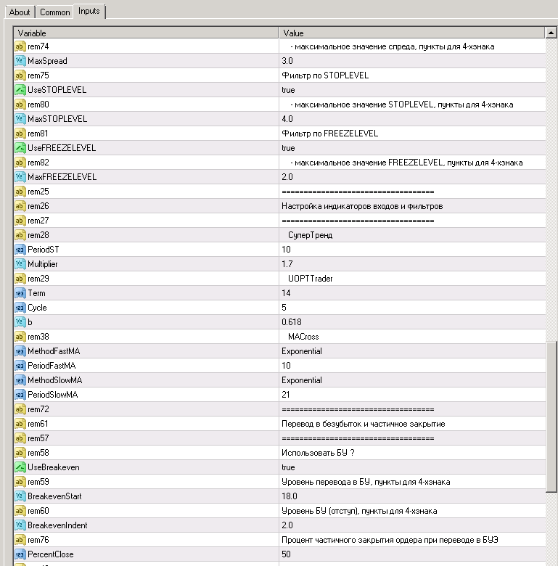Click the integer icon beside Term
558x566 pixels.
(x=20, y=292)
